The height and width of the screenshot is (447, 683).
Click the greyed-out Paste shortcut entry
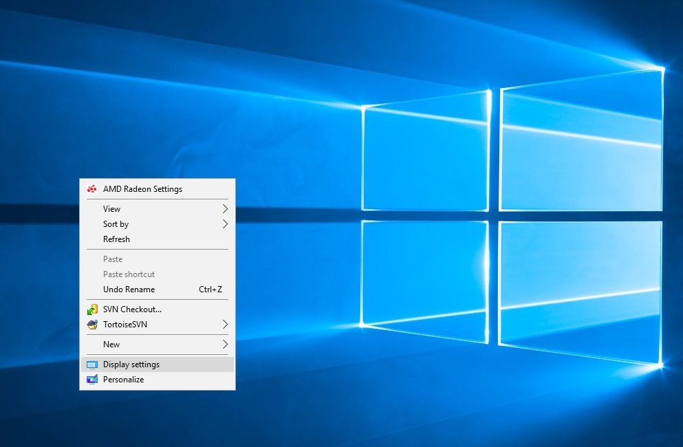click(158, 274)
